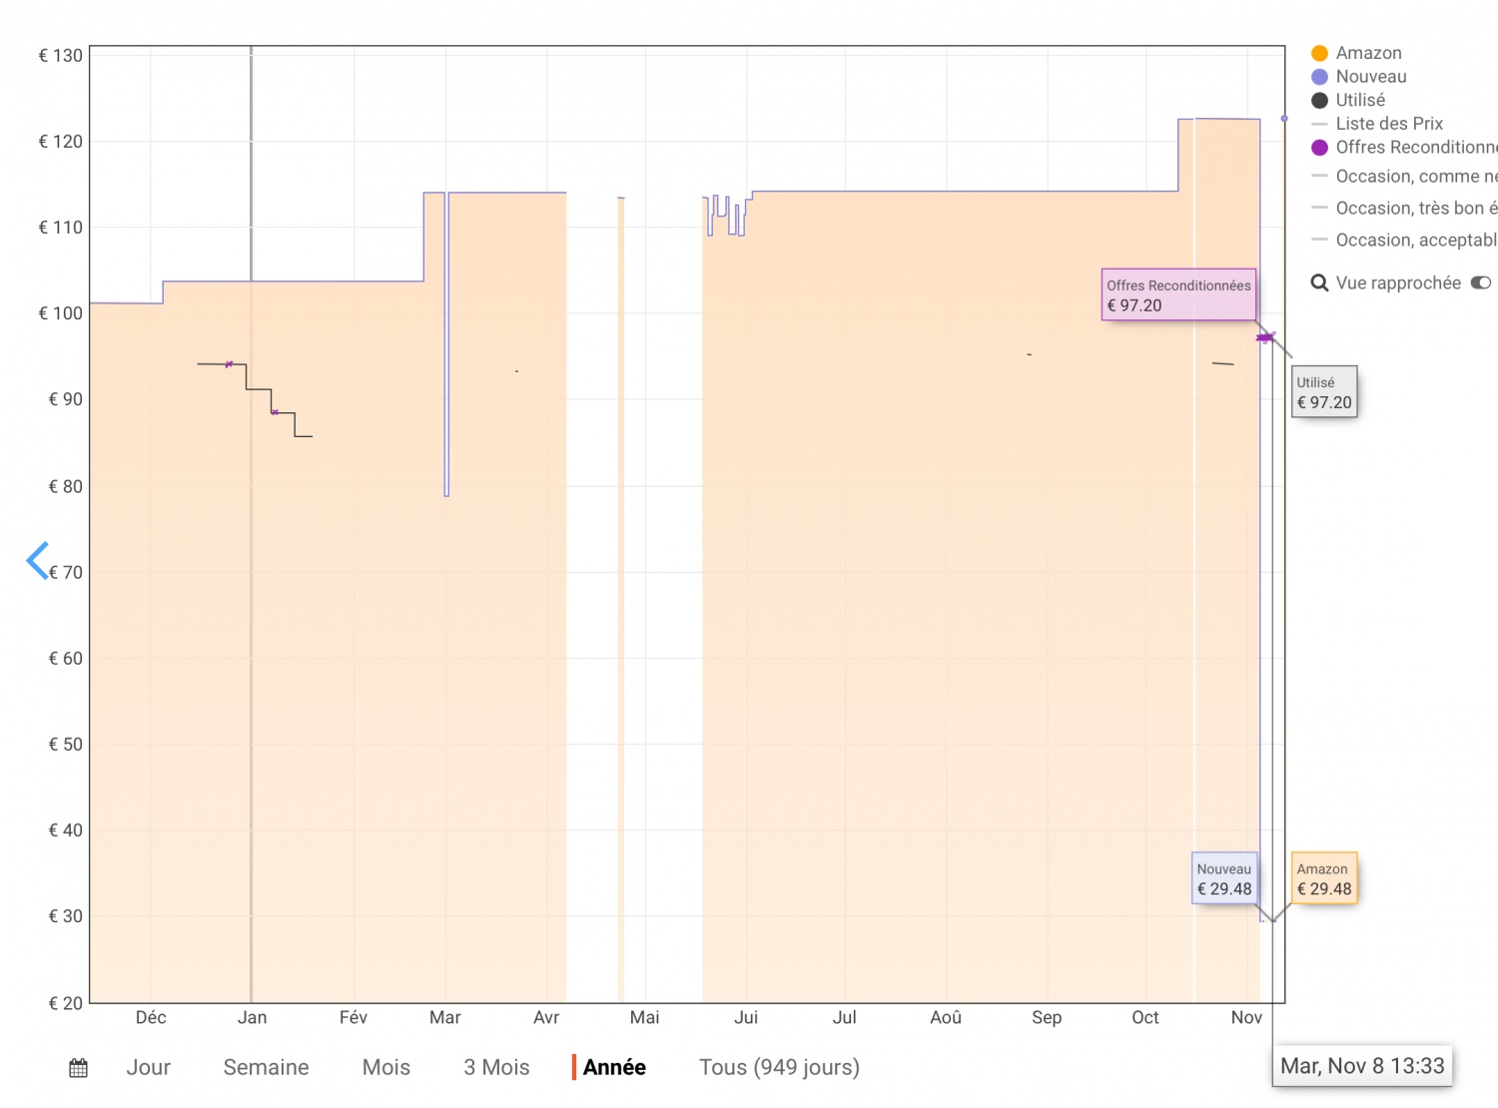Show Liste des Prix series

[1388, 124]
